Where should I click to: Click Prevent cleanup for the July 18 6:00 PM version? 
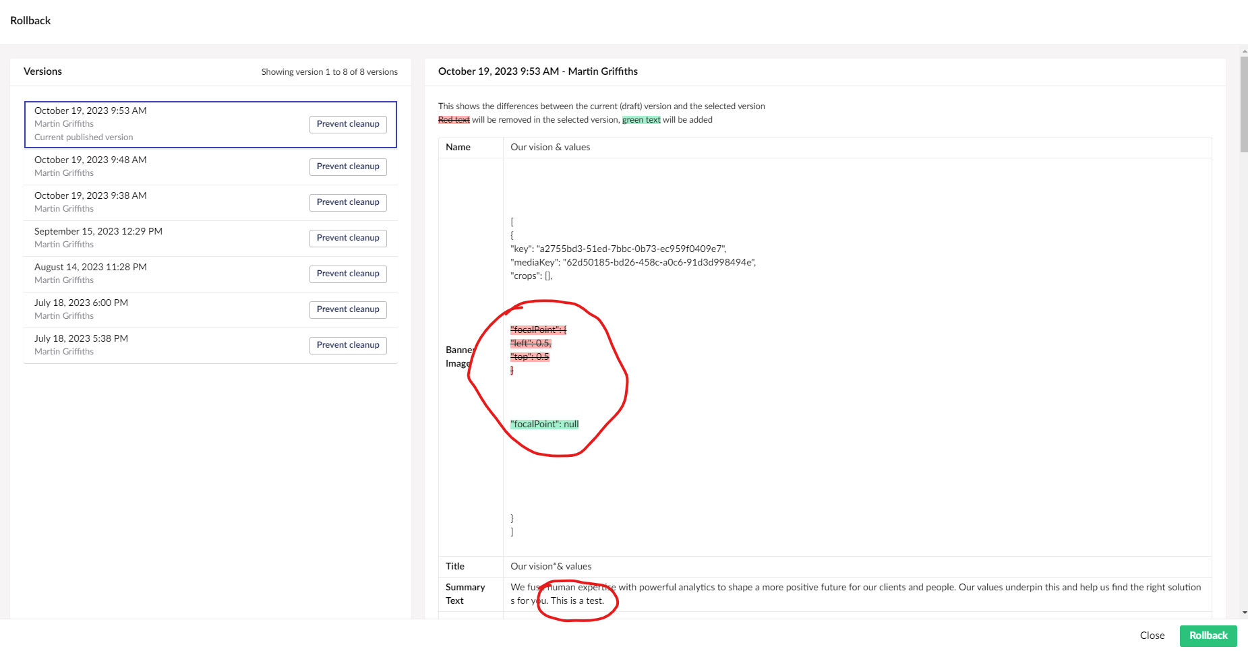(348, 309)
